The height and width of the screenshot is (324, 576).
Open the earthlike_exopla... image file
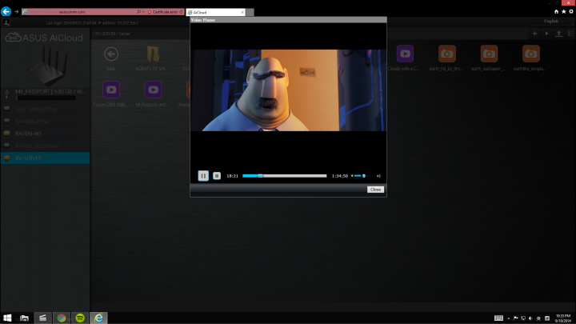coord(531,54)
